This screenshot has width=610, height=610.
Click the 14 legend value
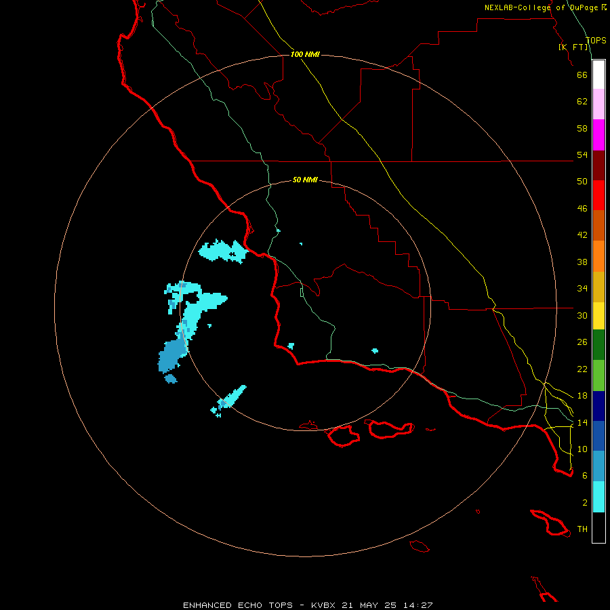click(582, 422)
